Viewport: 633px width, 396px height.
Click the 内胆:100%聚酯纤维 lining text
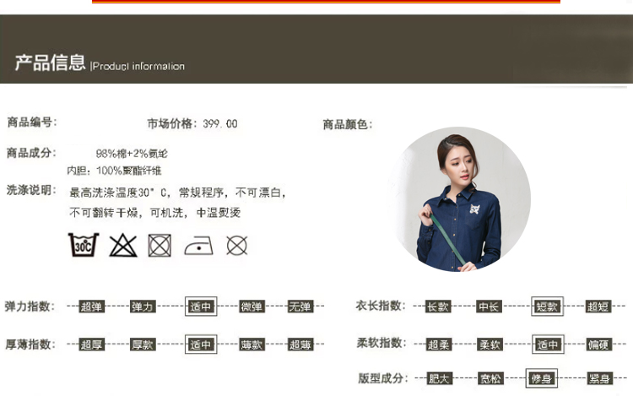(114, 171)
